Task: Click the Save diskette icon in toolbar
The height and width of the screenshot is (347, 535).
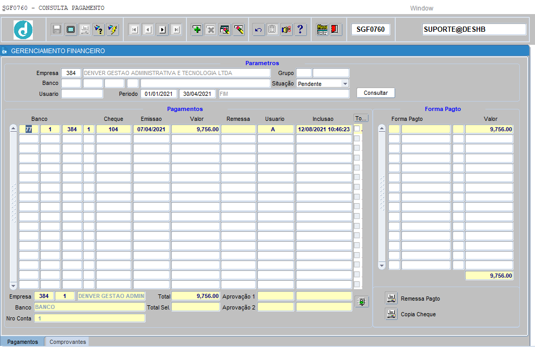Action: coord(57,30)
